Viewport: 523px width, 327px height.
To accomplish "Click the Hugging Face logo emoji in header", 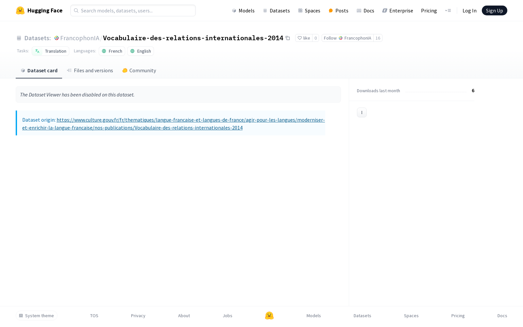I will tap(20, 10).
